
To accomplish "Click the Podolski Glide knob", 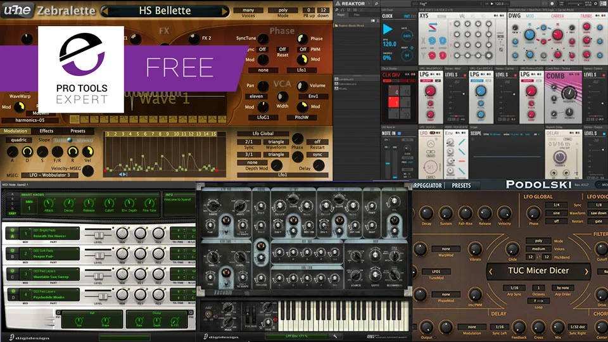I will [x=512, y=249].
